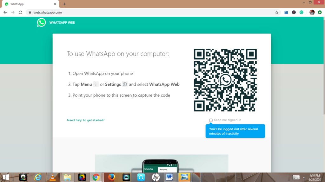Click the logged out inactivity tooltip

pos(235,131)
